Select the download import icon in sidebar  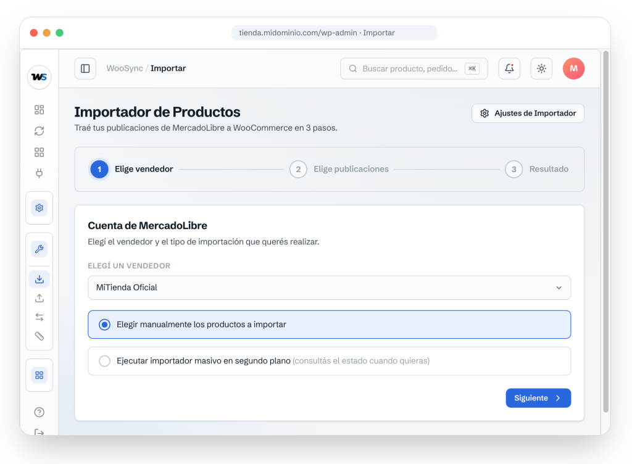(39, 279)
